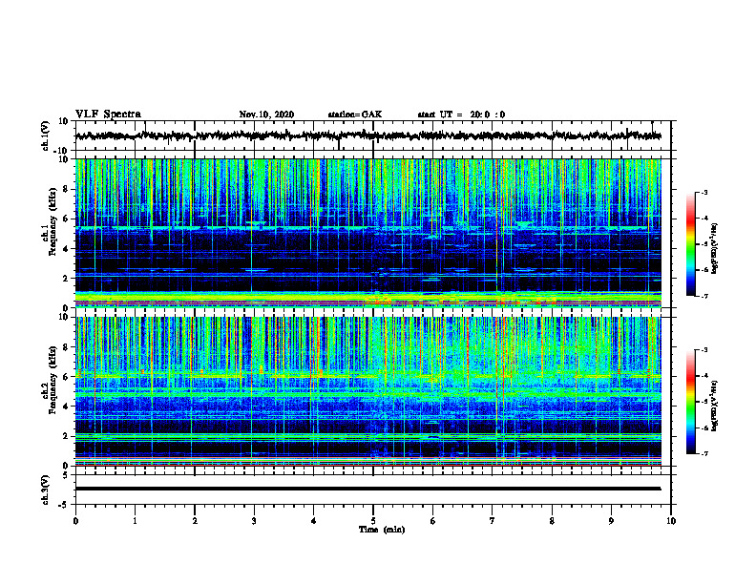This screenshot has height=584, width=756.
Task: Click the upper color bar log(PSD) unit label
Action: click(x=715, y=248)
